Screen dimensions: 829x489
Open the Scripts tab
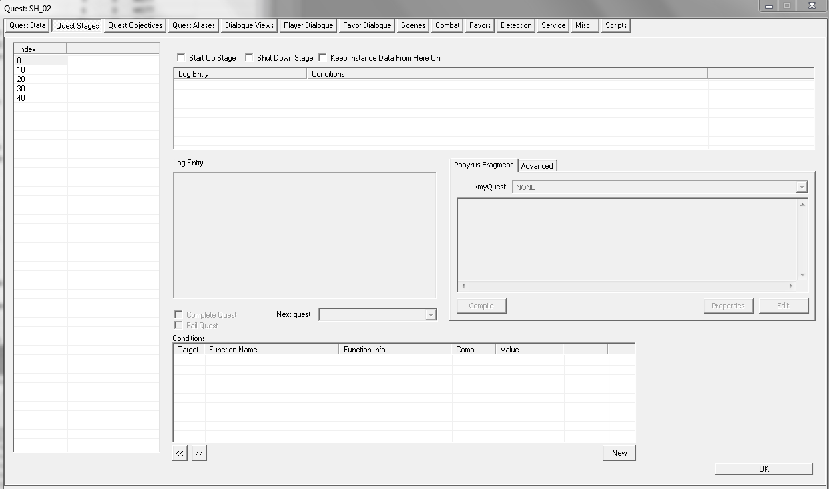click(615, 25)
